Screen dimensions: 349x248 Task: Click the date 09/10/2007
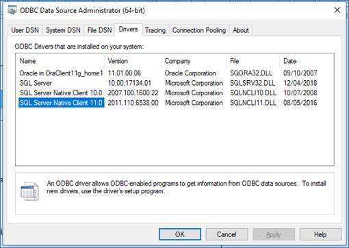point(300,73)
